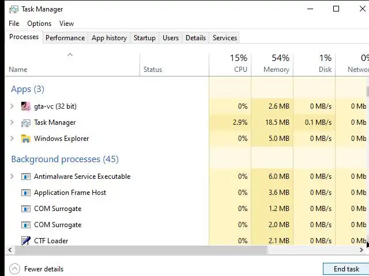Click the gta-vc process icon
Image resolution: width=369 pixels, height=276 pixels.
click(25, 106)
